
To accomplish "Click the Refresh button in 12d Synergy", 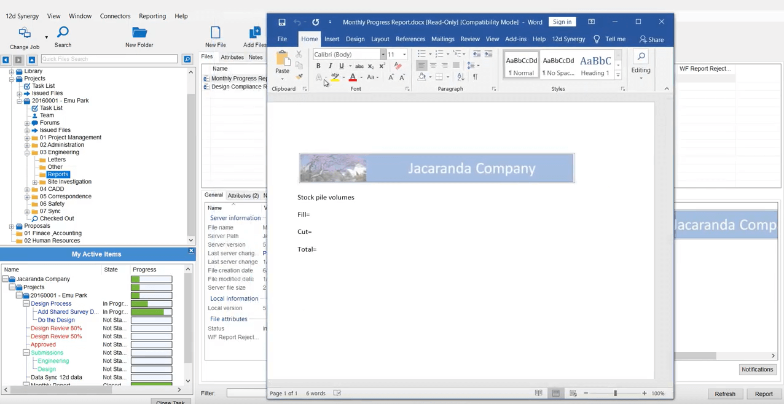I will click(x=725, y=394).
